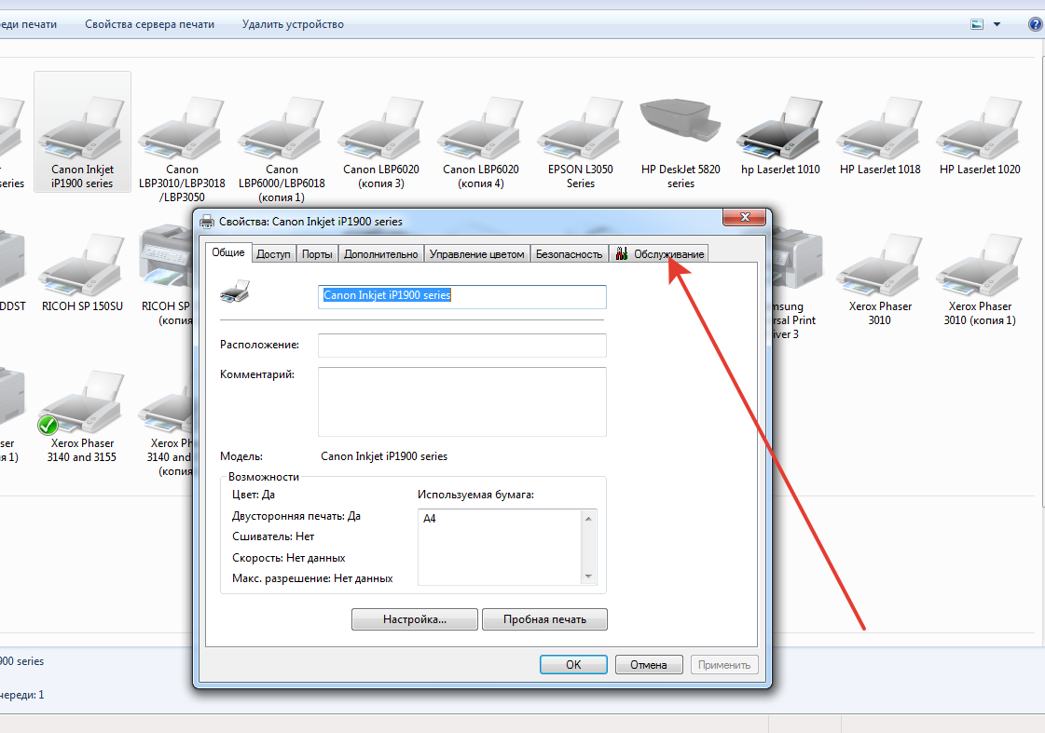Select the HP LaserJet 1018 printer
Viewport: 1045px width, 733px height.
coord(880,134)
